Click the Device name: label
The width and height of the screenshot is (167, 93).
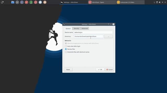point(69,32)
